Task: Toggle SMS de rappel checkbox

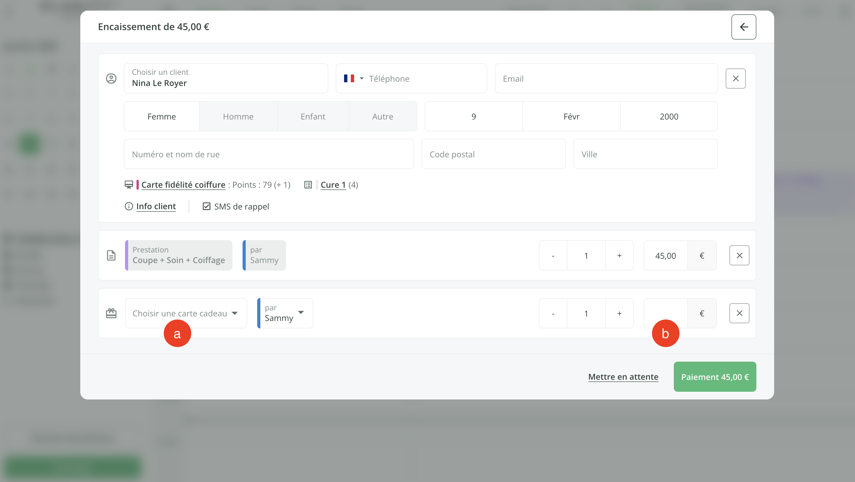Action: click(x=206, y=206)
